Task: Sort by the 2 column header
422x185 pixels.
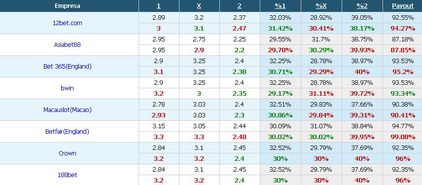Action: 240,6
